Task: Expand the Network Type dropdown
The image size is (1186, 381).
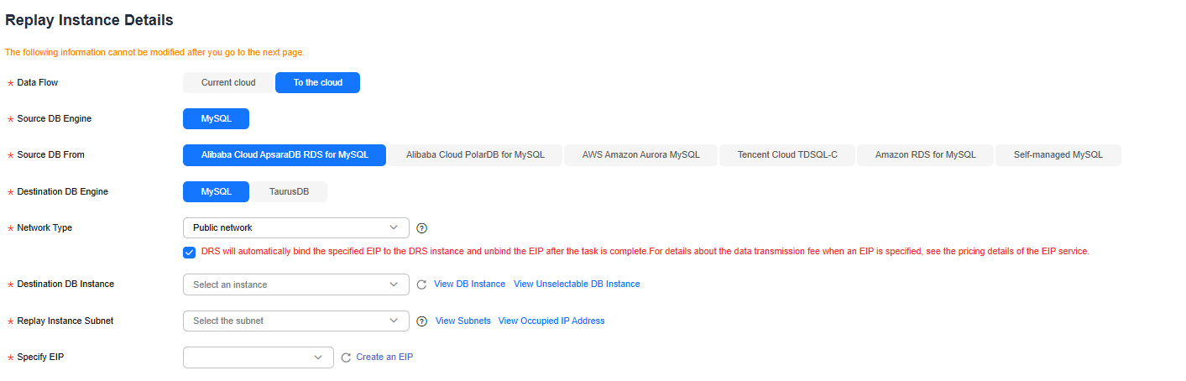Action: [x=296, y=227]
